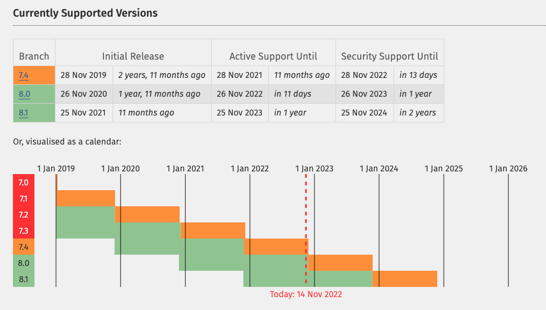Screen dimensions: 546x310
Task: Click the 'Active Support Until' column header
Action: [x=274, y=56]
